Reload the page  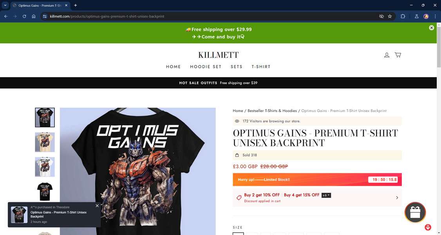click(24, 16)
